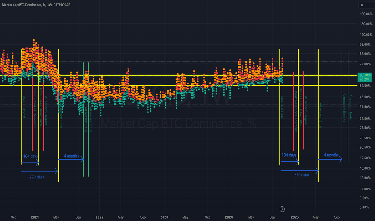This screenshot has width=375, height=221.
Task: Click the 2021 label on time axis
Action: 35,217
